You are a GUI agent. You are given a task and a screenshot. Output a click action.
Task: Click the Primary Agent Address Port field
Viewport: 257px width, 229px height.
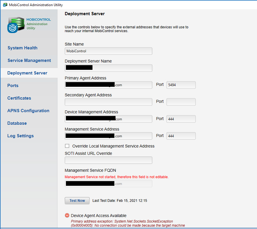tap(181, 85)
